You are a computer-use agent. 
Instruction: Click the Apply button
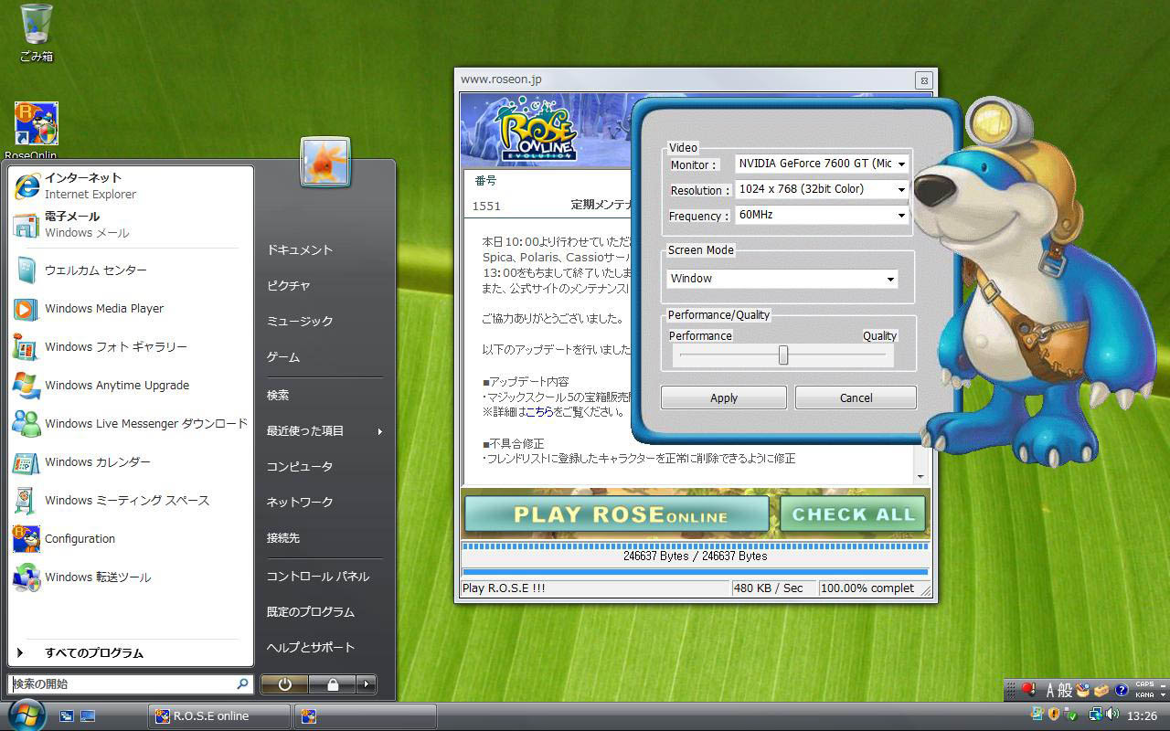point(723,397)
